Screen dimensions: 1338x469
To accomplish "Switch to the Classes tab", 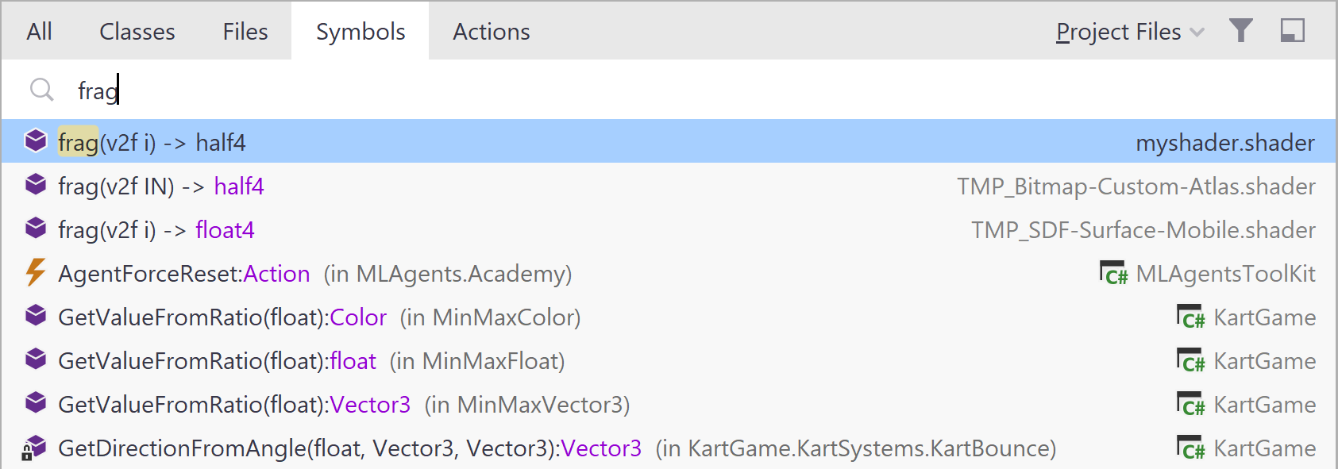I will click(137, 32).
